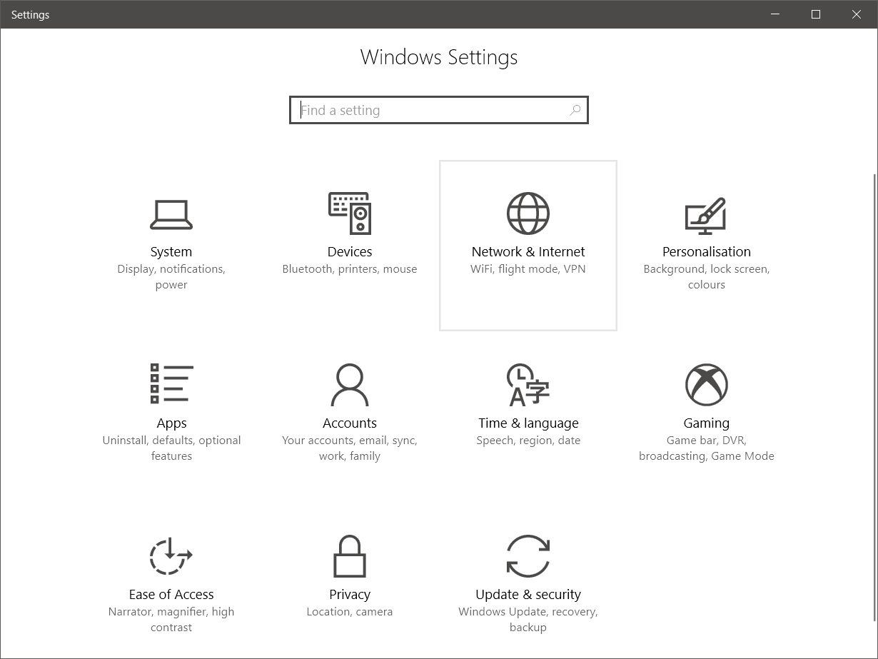878x659 pixels.
Task: Click the vertical scrollbar on the right
Action: click(x=874, y=396)
